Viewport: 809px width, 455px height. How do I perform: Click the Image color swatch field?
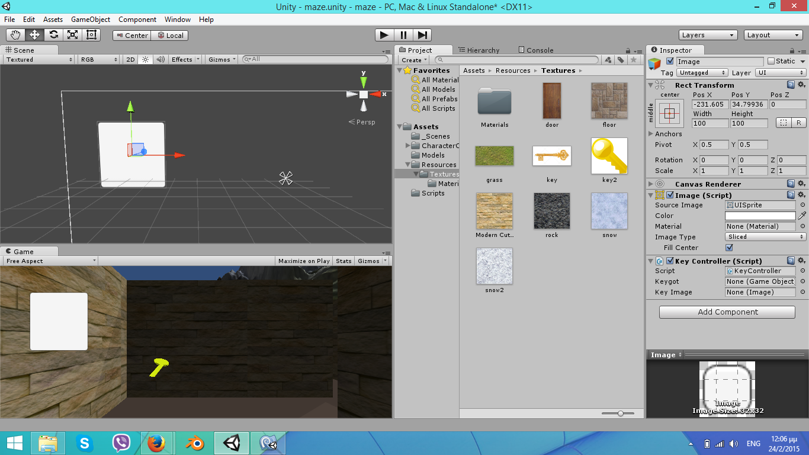click(x=760, y=216)
